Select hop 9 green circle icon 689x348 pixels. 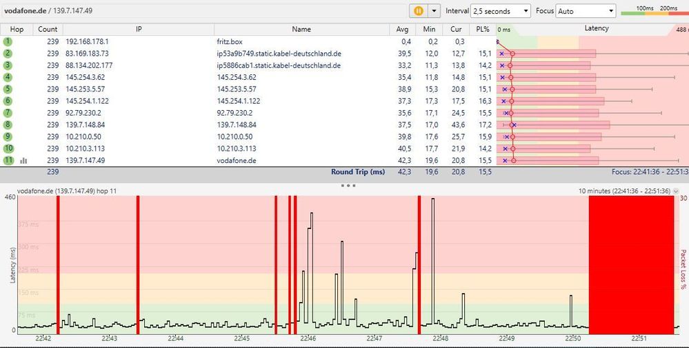point(8,136)
